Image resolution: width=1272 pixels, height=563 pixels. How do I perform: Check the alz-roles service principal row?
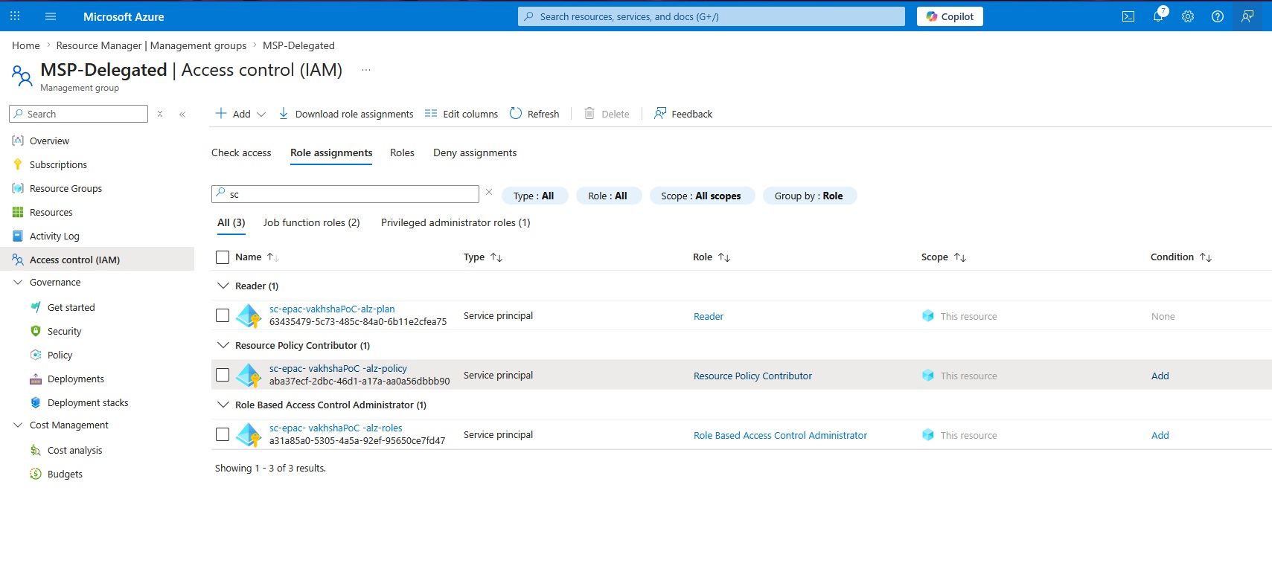coord(223,434)
